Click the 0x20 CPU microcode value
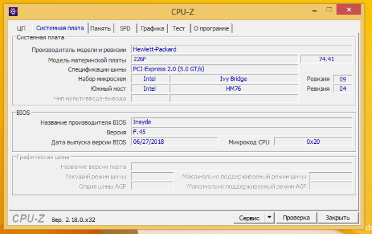This screenshot has width=372, height=234. [x=313, y=142]
